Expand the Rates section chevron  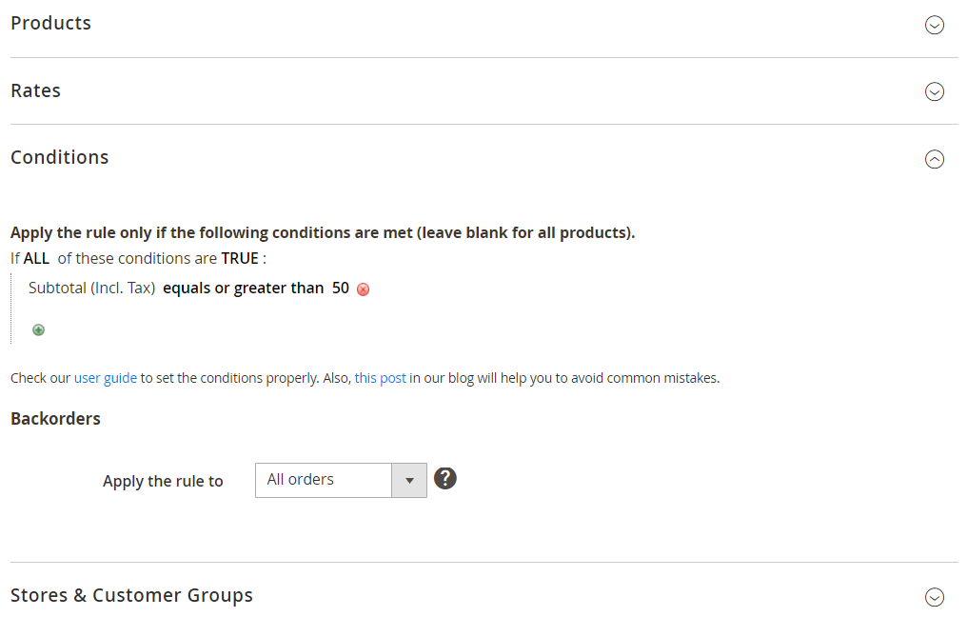tap(935, 91)
